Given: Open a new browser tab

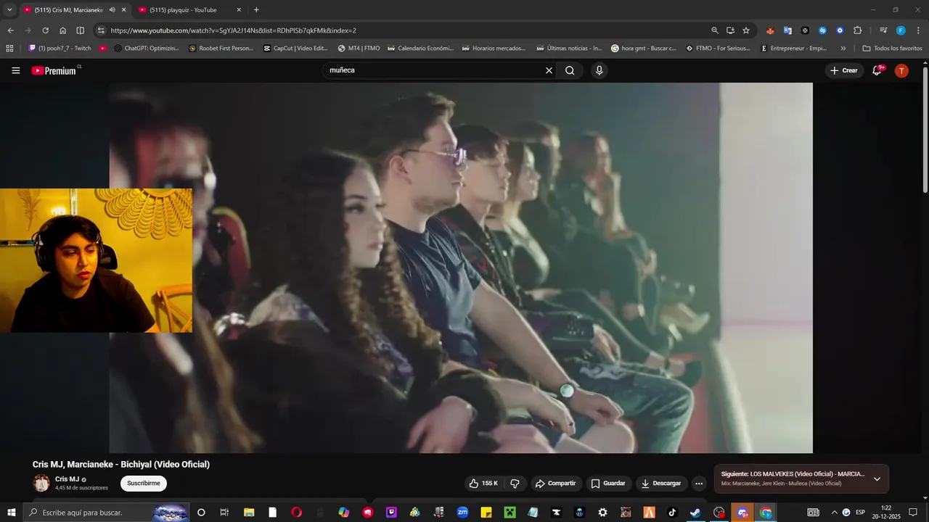Looking at the screenshot, I should point(255,10).
